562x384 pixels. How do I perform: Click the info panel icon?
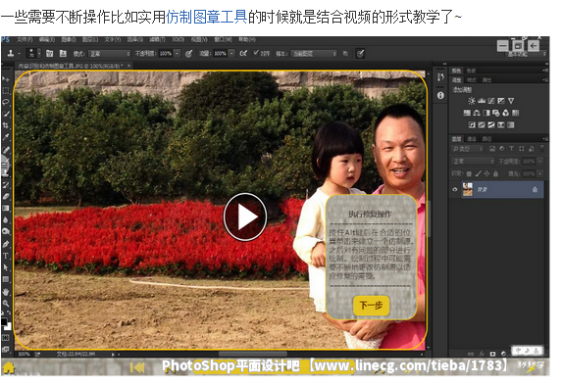click(x=440, y=96)
